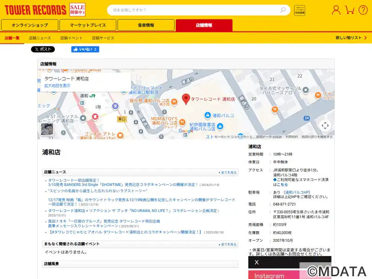
Task: Open the 音楽情報 tab
Action: coord(146,25)
